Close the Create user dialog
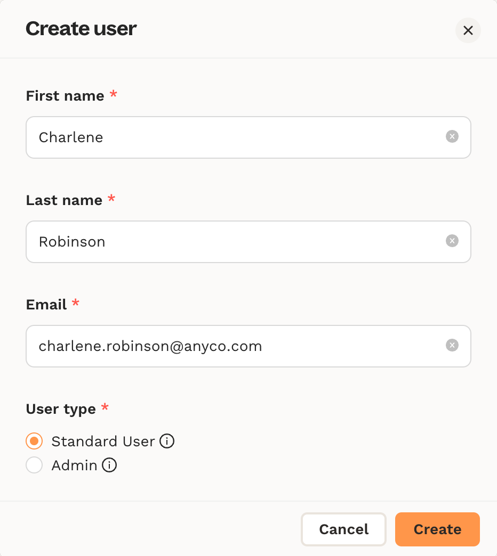Image resolution: width=497 pixels, height=556 pixels. (x=468, y=30)
